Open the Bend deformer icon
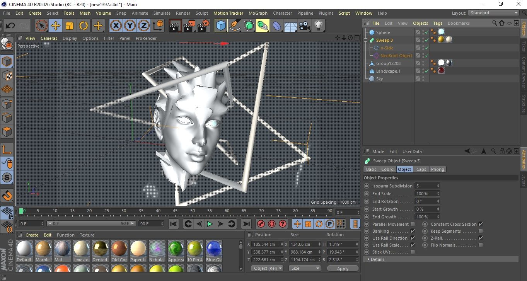527x281 pixels. [277, 26]
